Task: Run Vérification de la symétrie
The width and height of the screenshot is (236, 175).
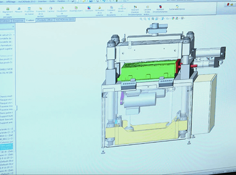Action: pos(100,11)
